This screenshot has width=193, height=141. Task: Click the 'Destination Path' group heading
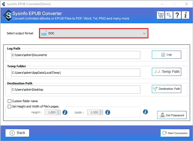tap(20, 83)
